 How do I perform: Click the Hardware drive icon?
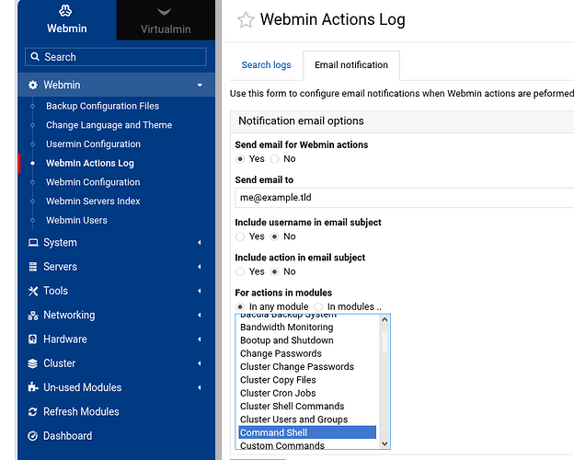pos(33,339)
